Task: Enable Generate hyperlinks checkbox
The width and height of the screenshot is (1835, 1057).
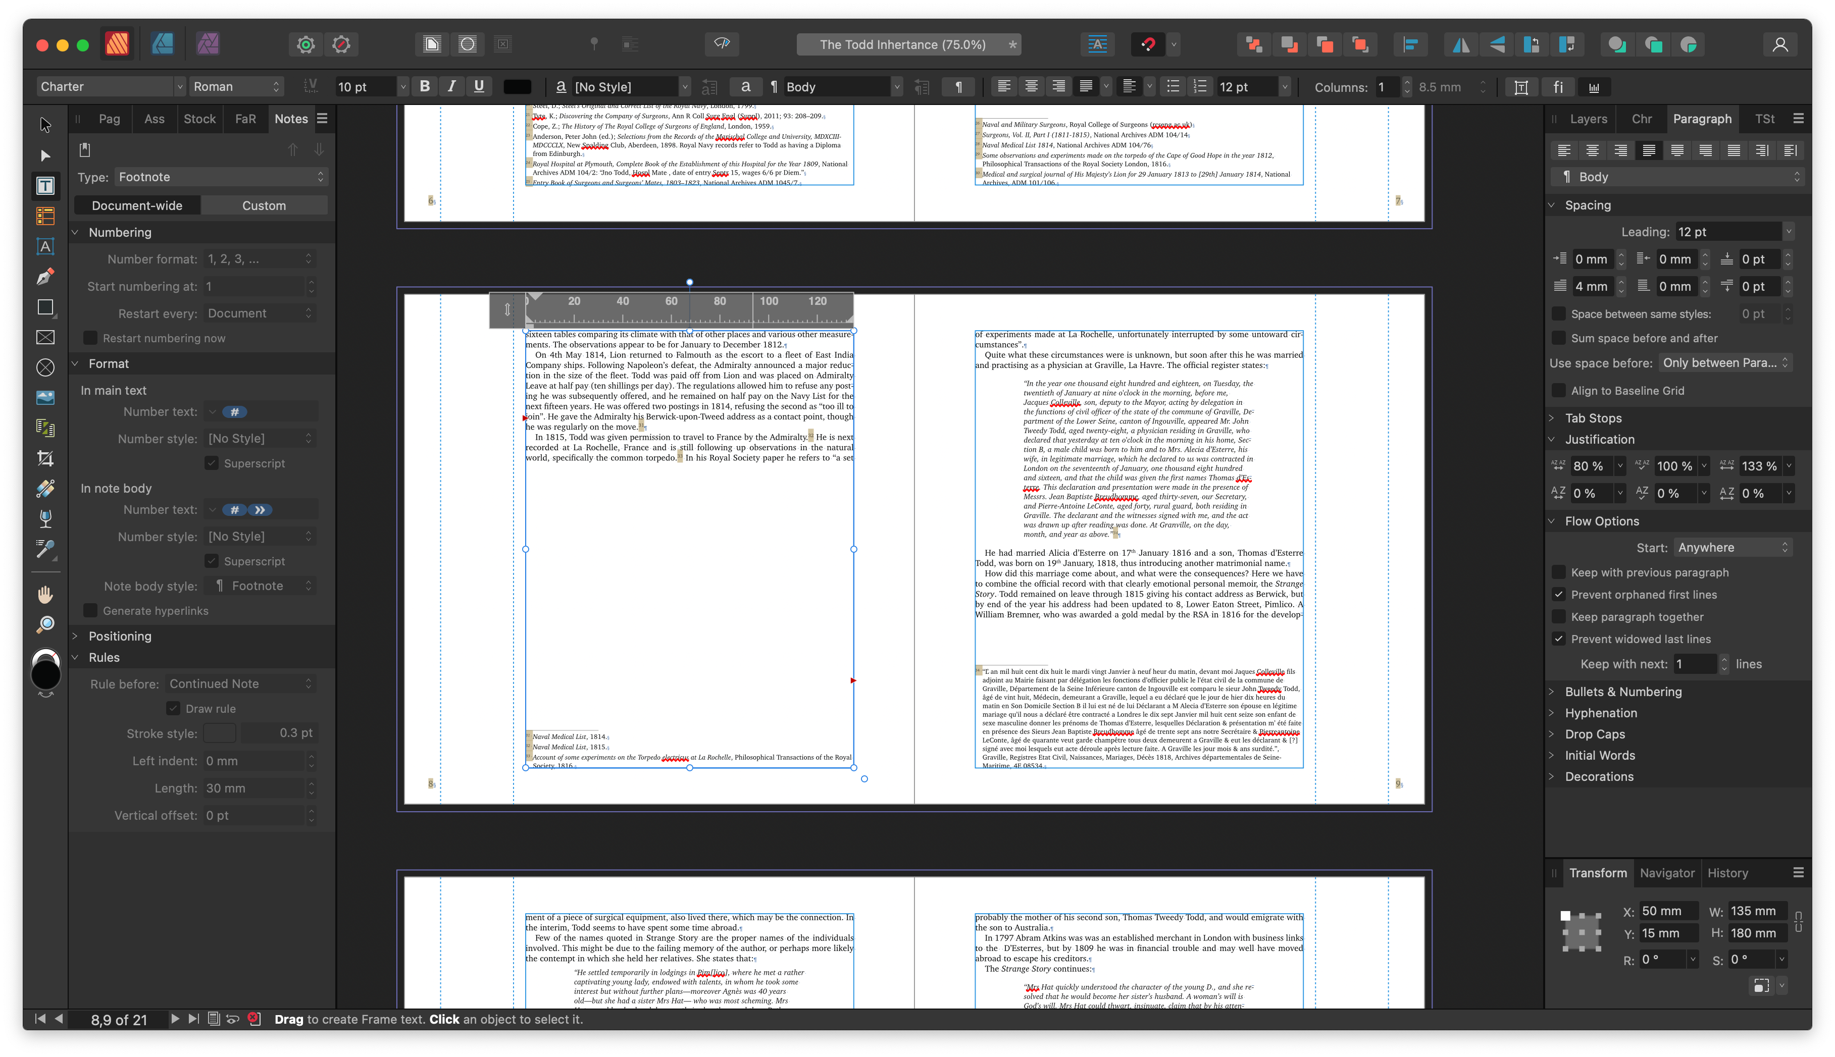Action: tap(90, 611)
